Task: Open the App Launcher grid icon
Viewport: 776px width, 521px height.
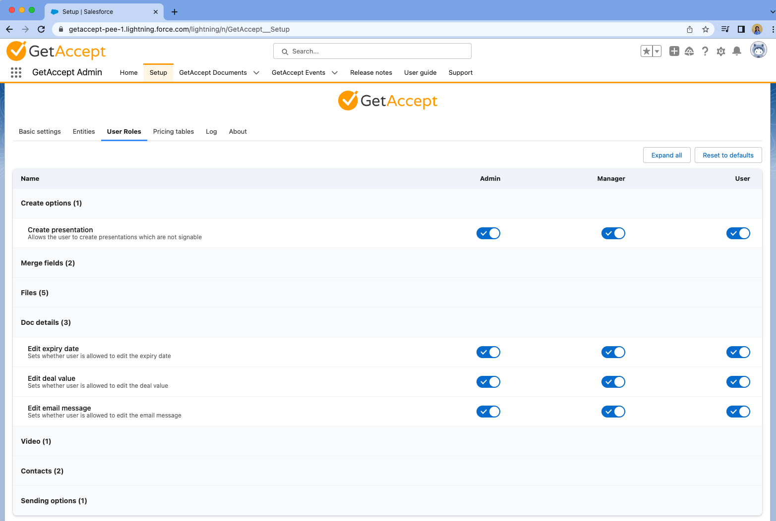Action: (16, 72)
